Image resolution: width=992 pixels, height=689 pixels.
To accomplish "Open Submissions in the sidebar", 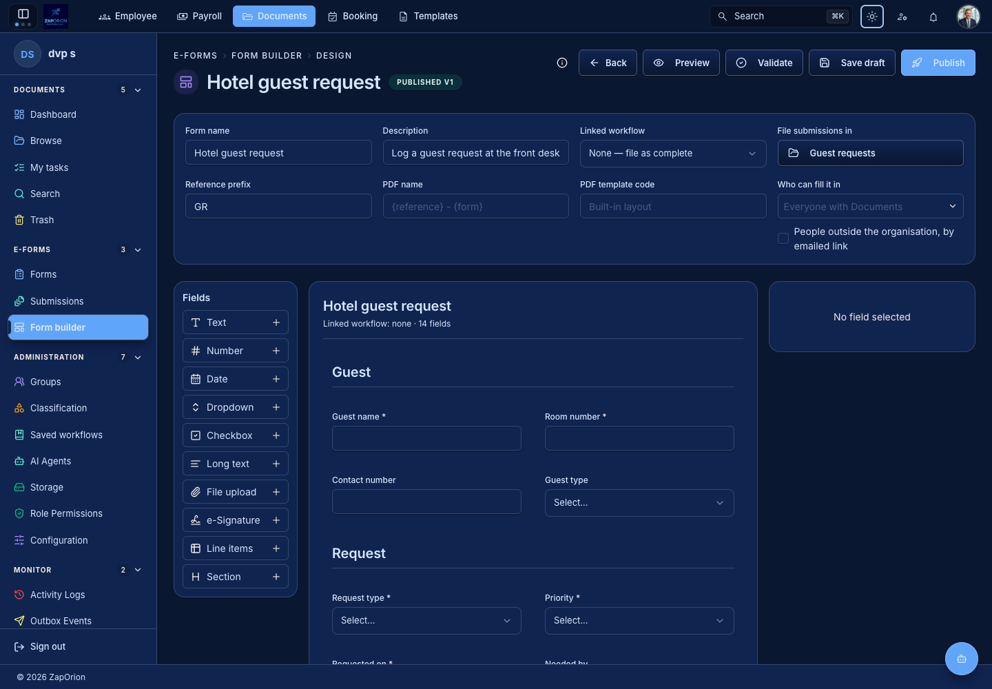I will click(x=78, y=301).
